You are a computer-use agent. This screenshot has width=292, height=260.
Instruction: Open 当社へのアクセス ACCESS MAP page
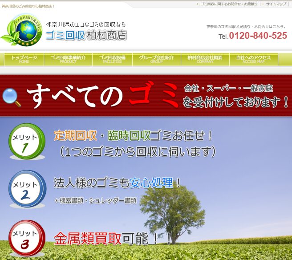tap(253, 59)
